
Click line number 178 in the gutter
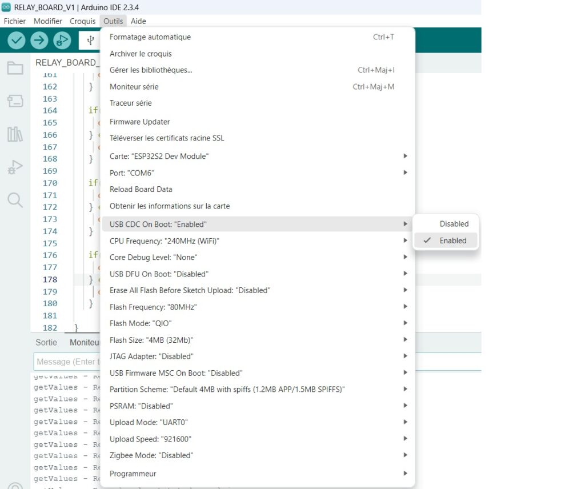50,279
